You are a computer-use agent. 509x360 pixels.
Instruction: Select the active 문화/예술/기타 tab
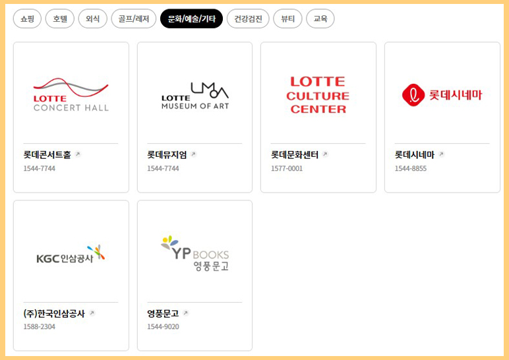191,19
